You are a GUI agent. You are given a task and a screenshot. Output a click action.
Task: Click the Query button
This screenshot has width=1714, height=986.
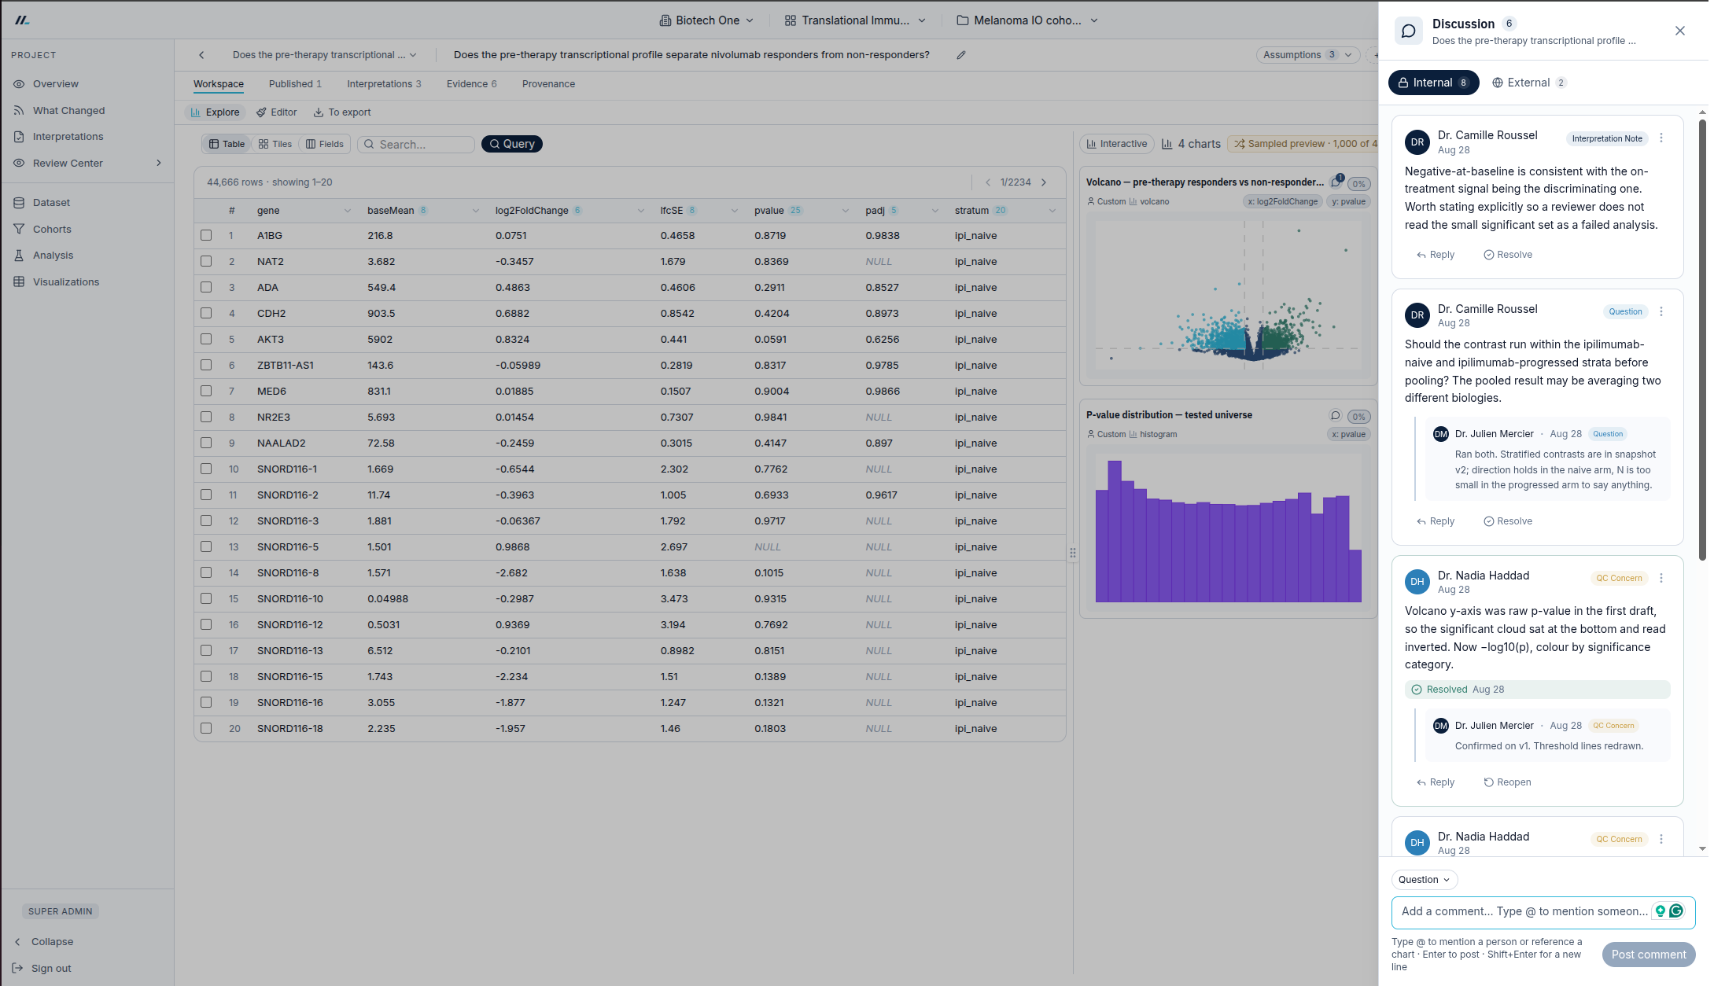511,144
